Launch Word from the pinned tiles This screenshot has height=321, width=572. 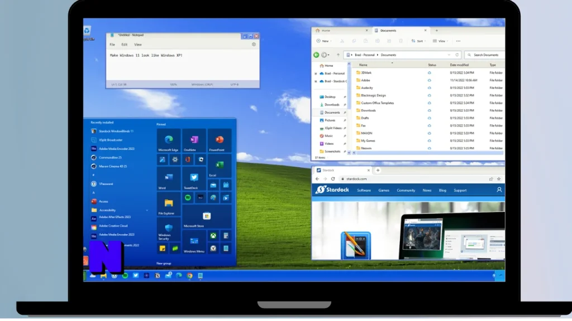pos(169,179)
